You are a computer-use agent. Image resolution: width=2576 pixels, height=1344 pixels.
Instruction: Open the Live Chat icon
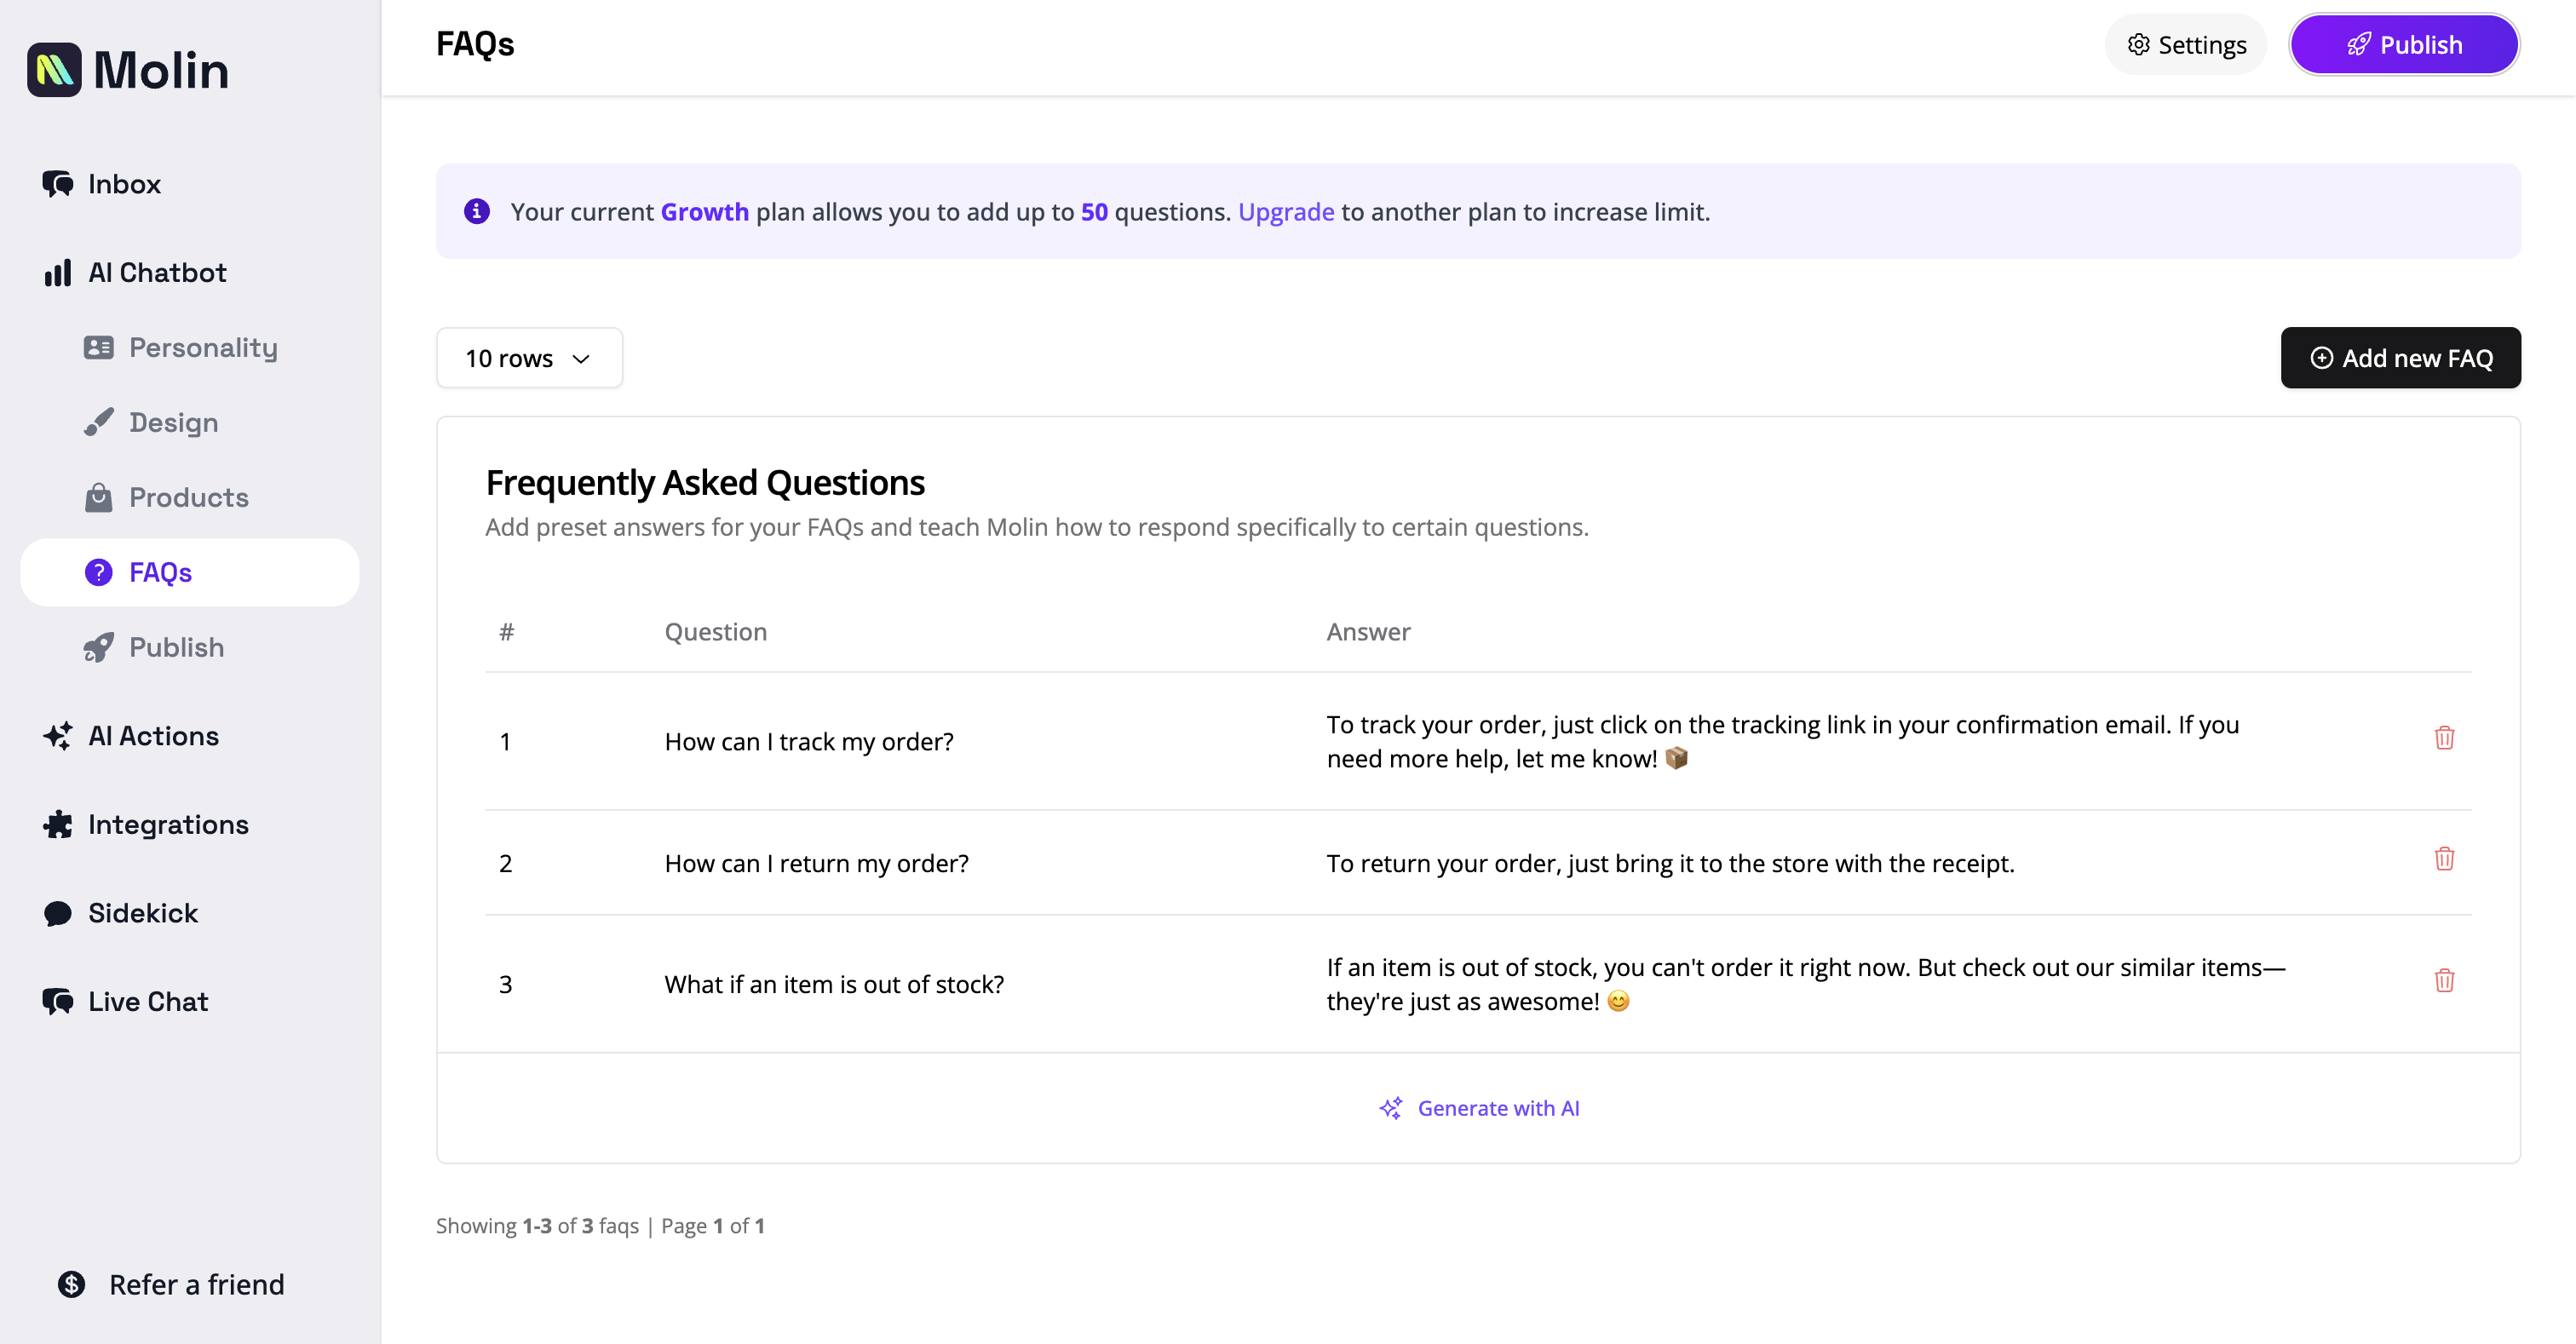[x=57, y=1001]
